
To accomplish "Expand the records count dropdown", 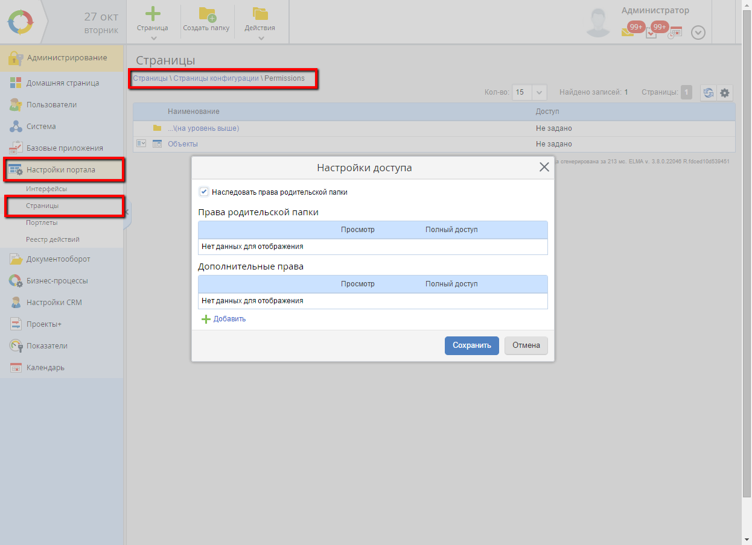I will click(x=540, y=93).
